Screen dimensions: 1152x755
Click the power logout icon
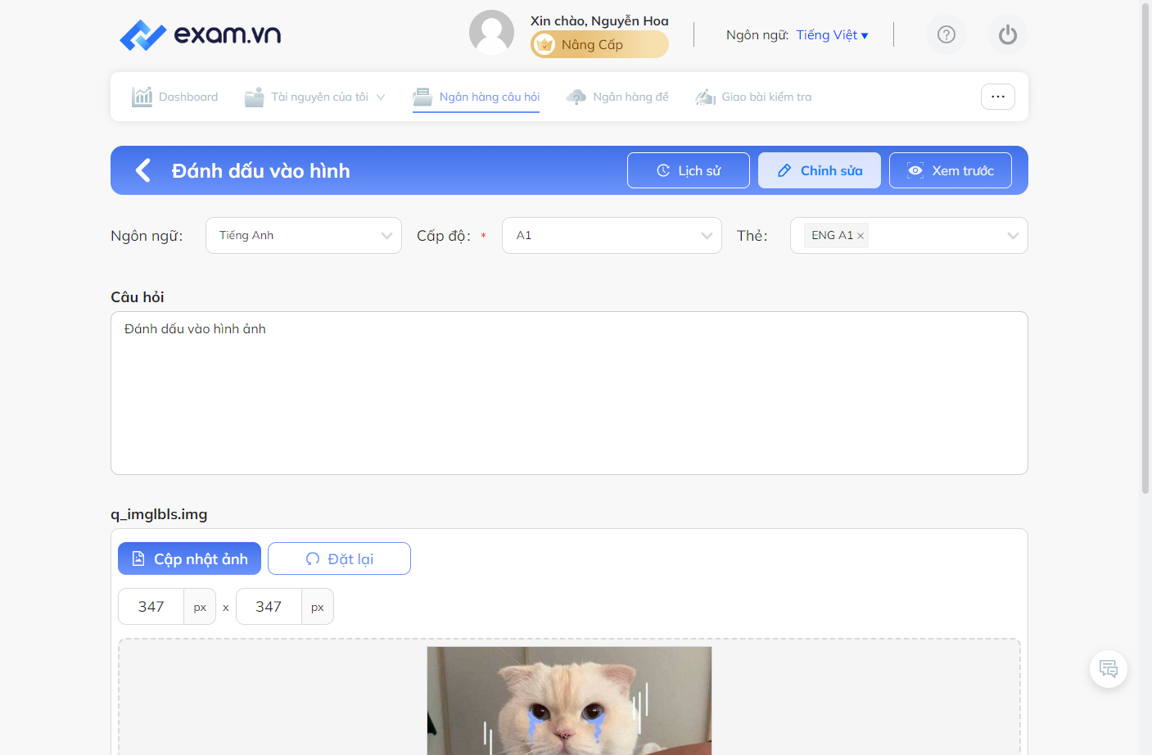1008,34
